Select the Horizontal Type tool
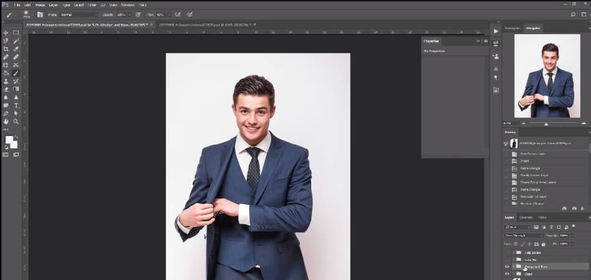The height and width of the screenshot is (280, 591). pyautogui.click(x=16, y=106)
